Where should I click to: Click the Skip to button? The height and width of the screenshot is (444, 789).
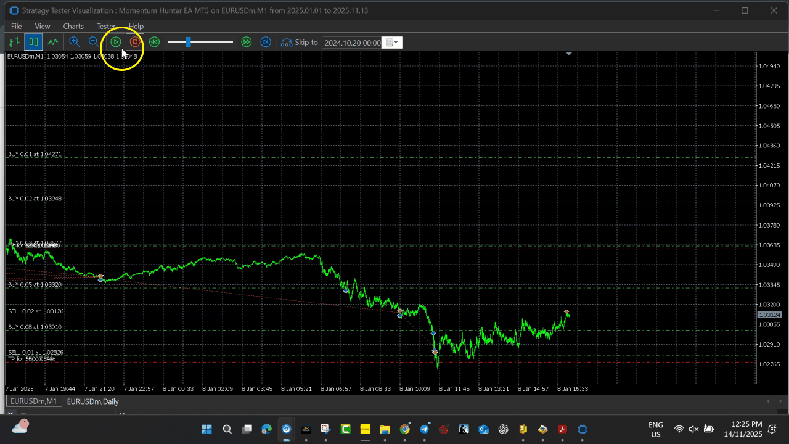[x=300, y=43]
